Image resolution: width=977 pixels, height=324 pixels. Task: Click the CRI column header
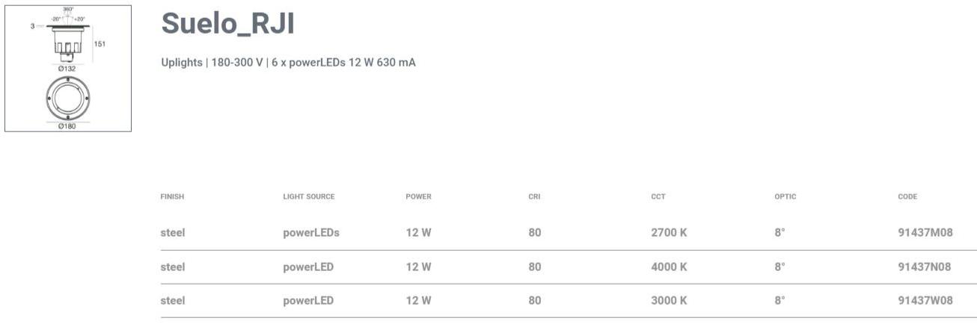(x=534, y=197)
